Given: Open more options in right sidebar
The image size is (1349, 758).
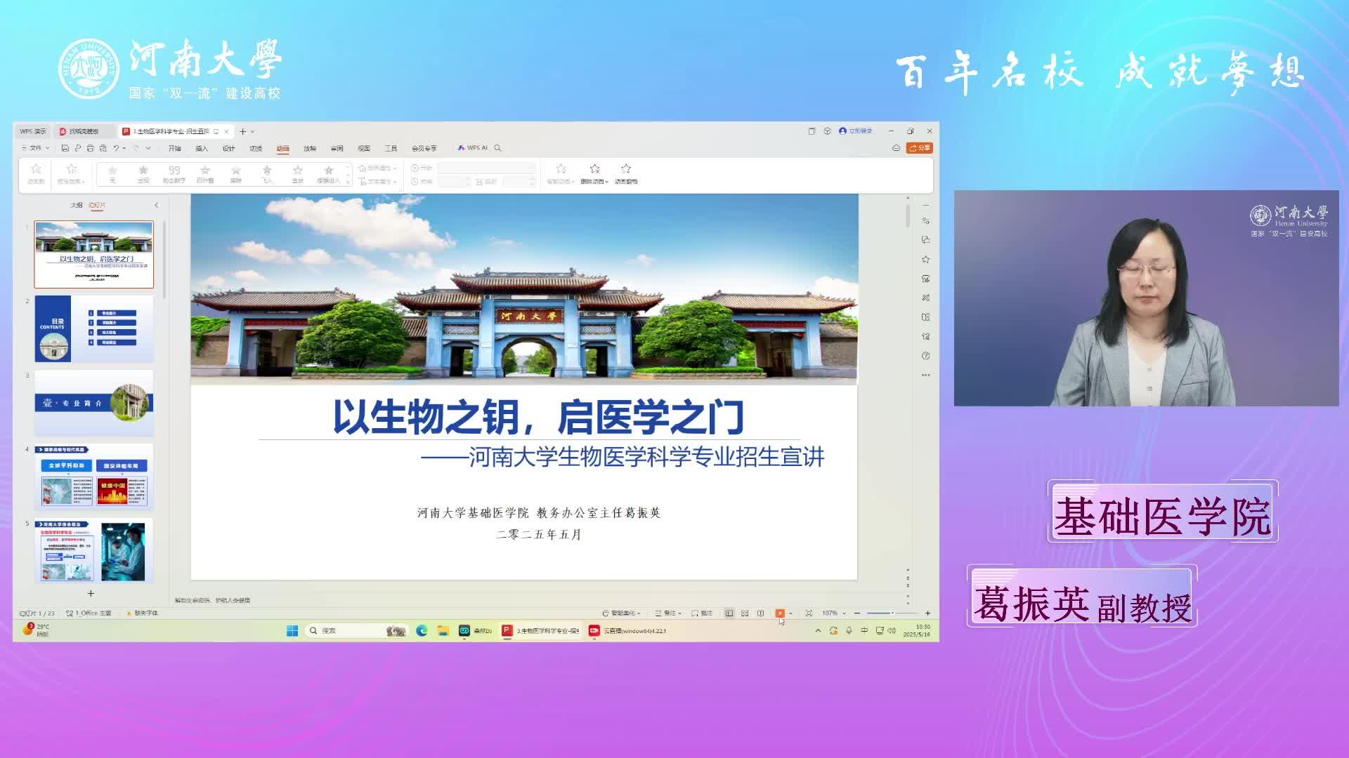Looking at the screenshot, I should pos(925,375).
